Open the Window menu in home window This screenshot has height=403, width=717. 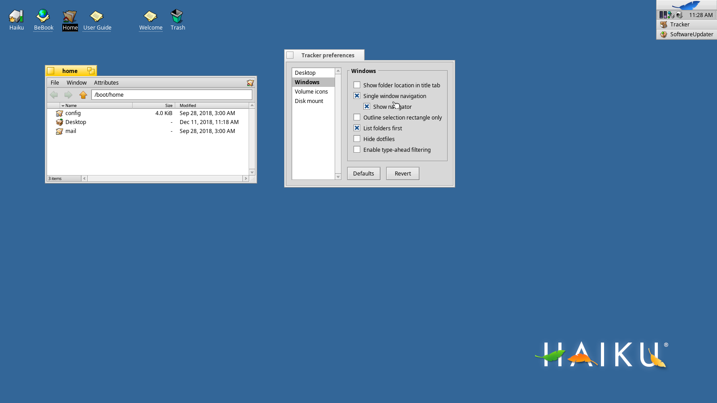[x=77, y=83]
